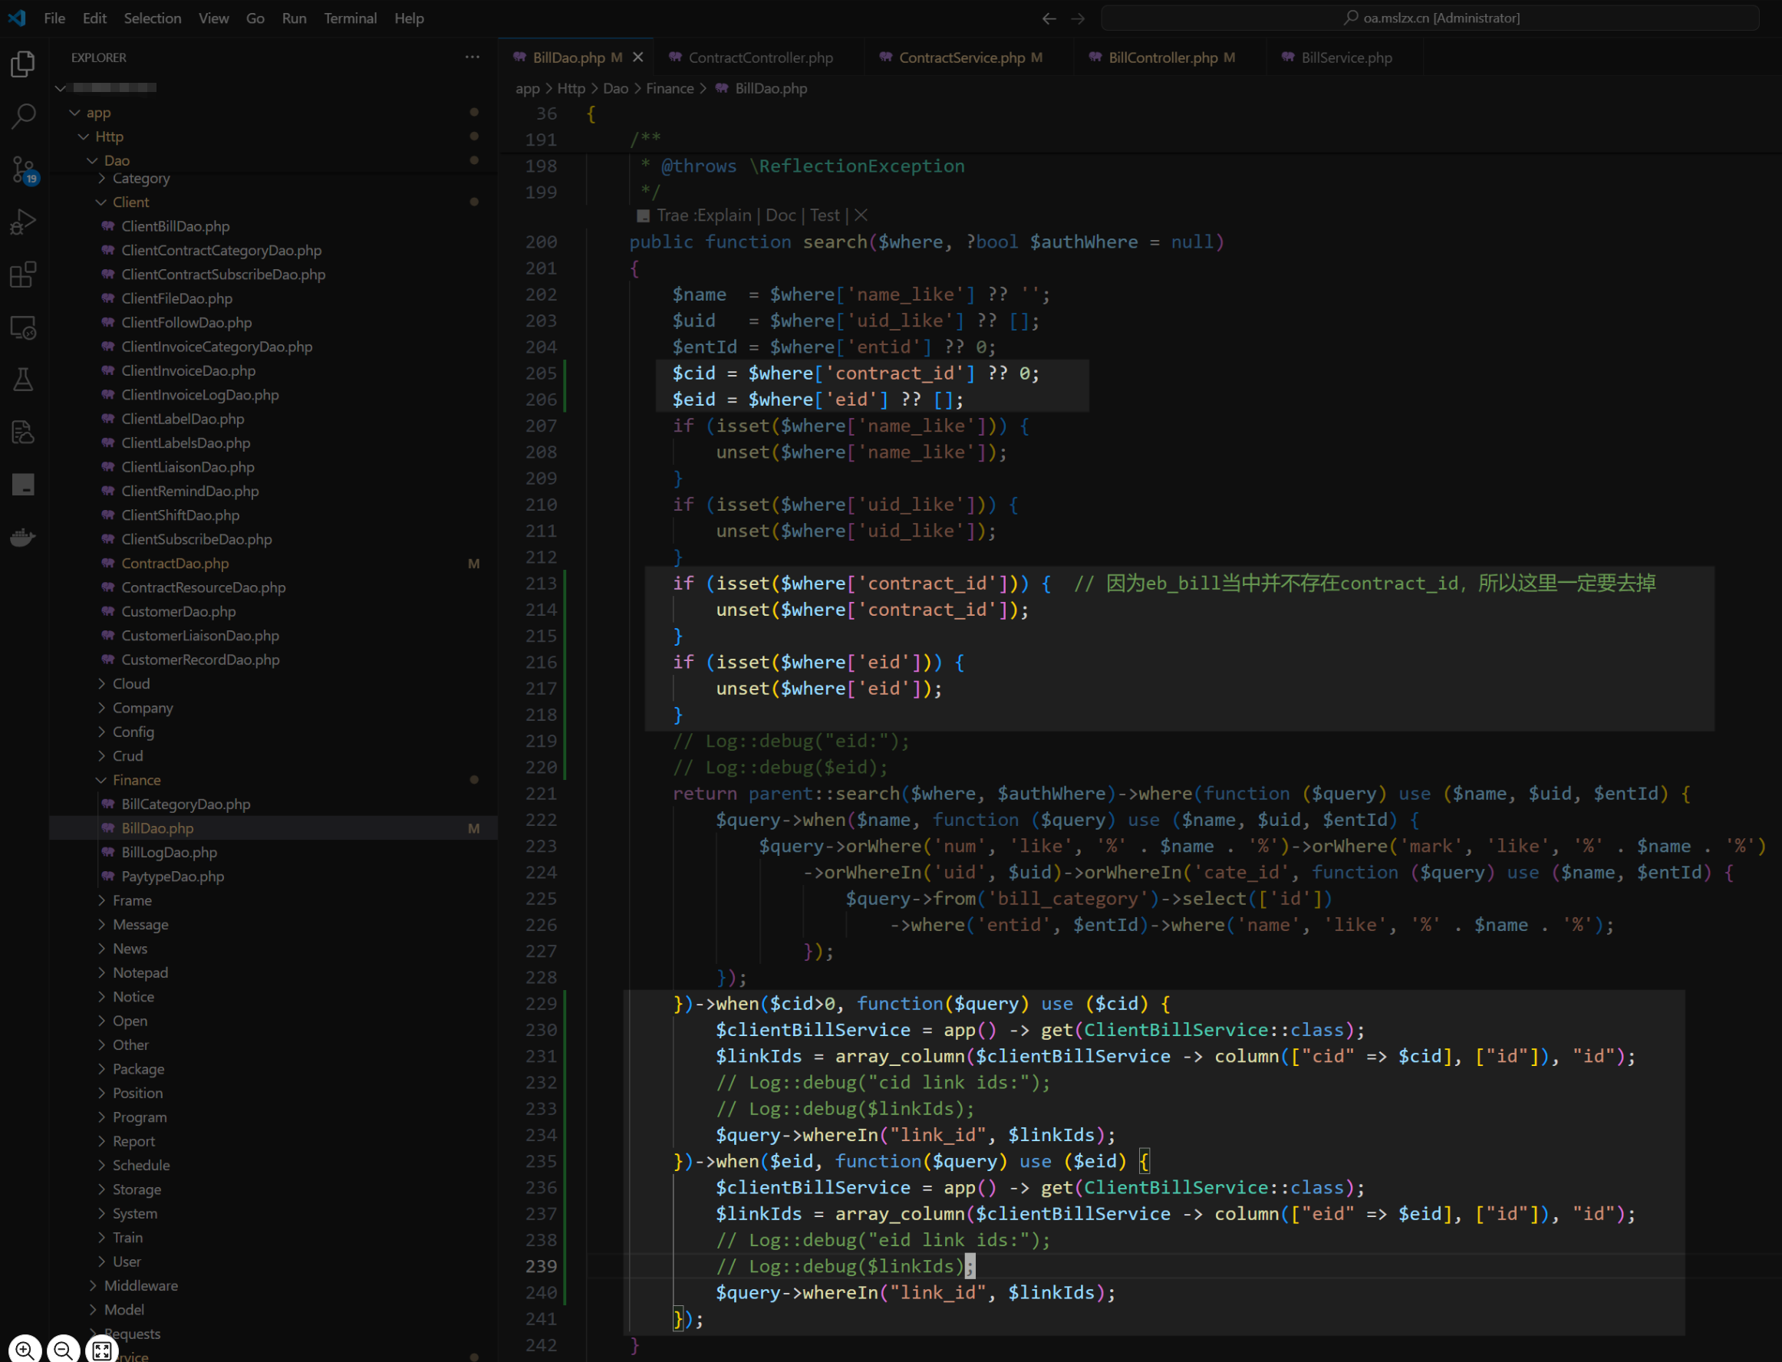Collapse the app folder

point(75,113)
